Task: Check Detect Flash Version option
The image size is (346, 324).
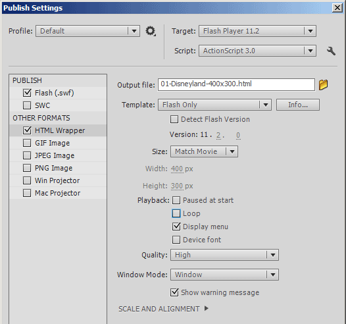Action: coord(174,119)
